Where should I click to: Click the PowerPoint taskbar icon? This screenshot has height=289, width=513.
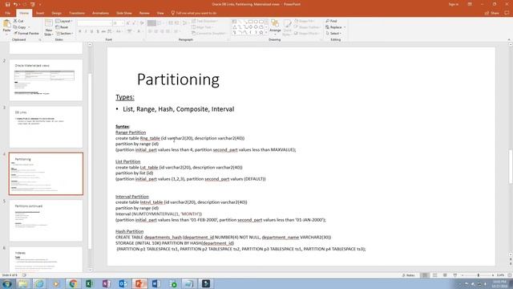click(x=139, y=283)
